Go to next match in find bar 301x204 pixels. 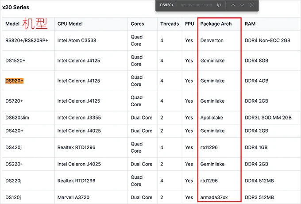pyautogui.click(x=242, y=5)
